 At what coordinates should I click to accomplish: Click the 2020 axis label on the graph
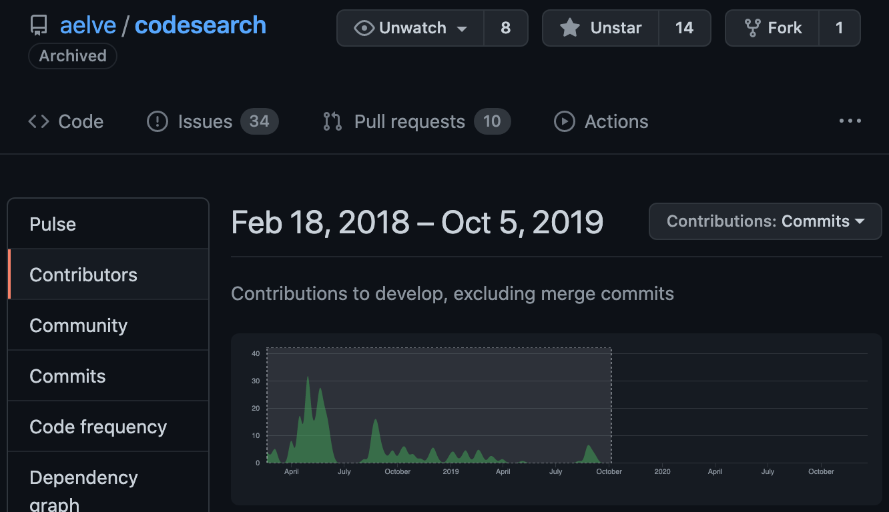point(662,471)
